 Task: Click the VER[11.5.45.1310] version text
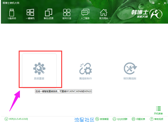18,119
